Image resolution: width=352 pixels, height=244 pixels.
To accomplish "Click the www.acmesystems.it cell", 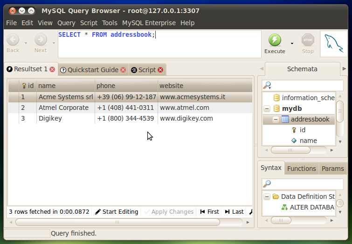I will [205, 97].
